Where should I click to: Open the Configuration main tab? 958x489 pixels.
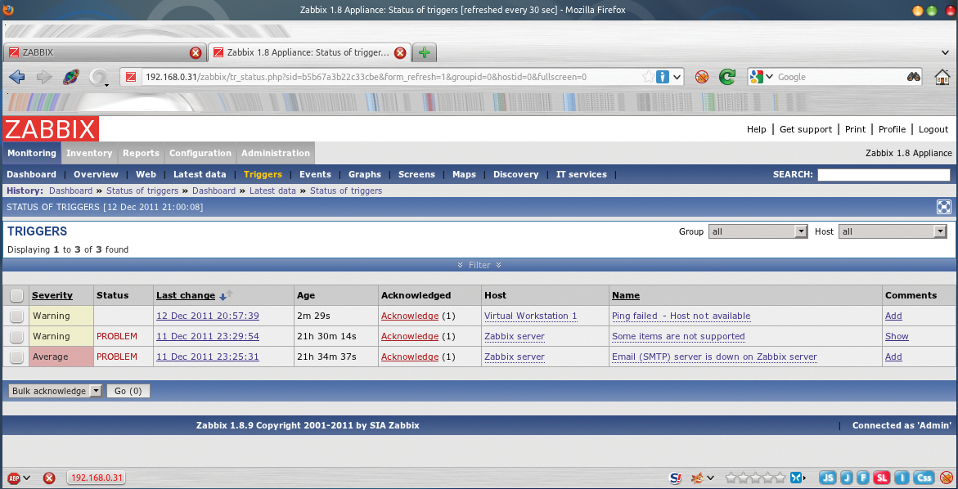200,153
